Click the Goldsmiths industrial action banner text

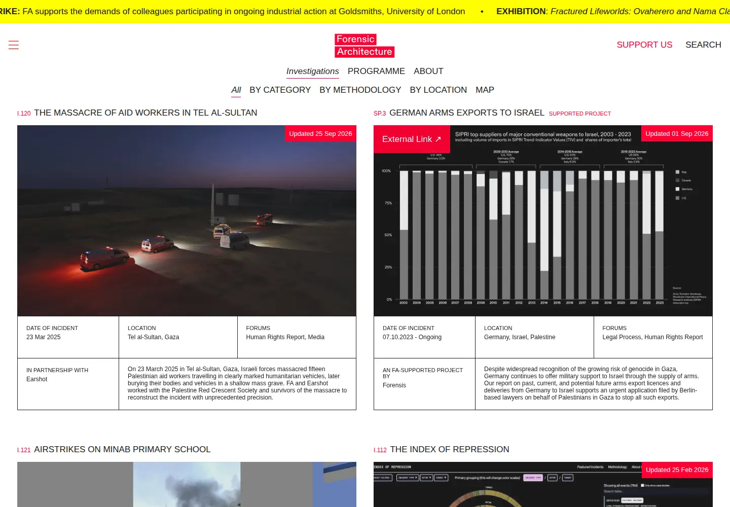pos(233,11)
